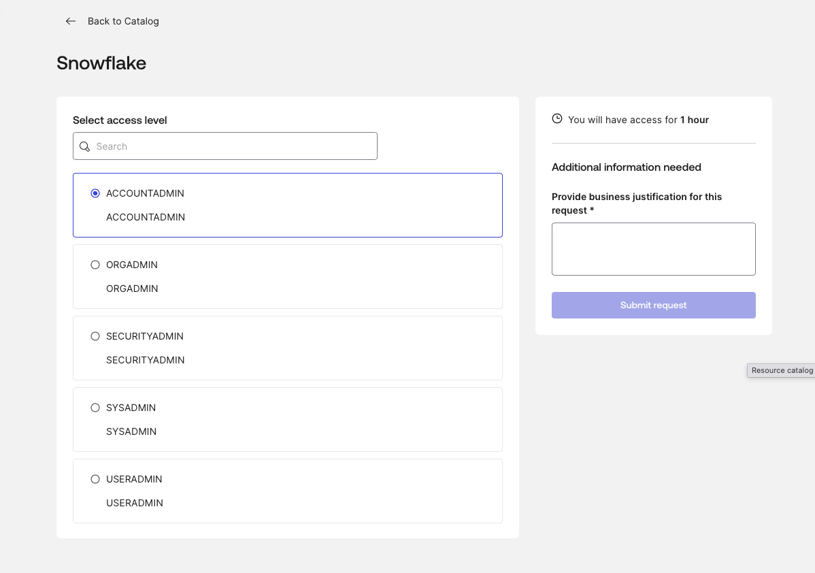Click the Resource catalog tooltip label

[x=781, y=370]
